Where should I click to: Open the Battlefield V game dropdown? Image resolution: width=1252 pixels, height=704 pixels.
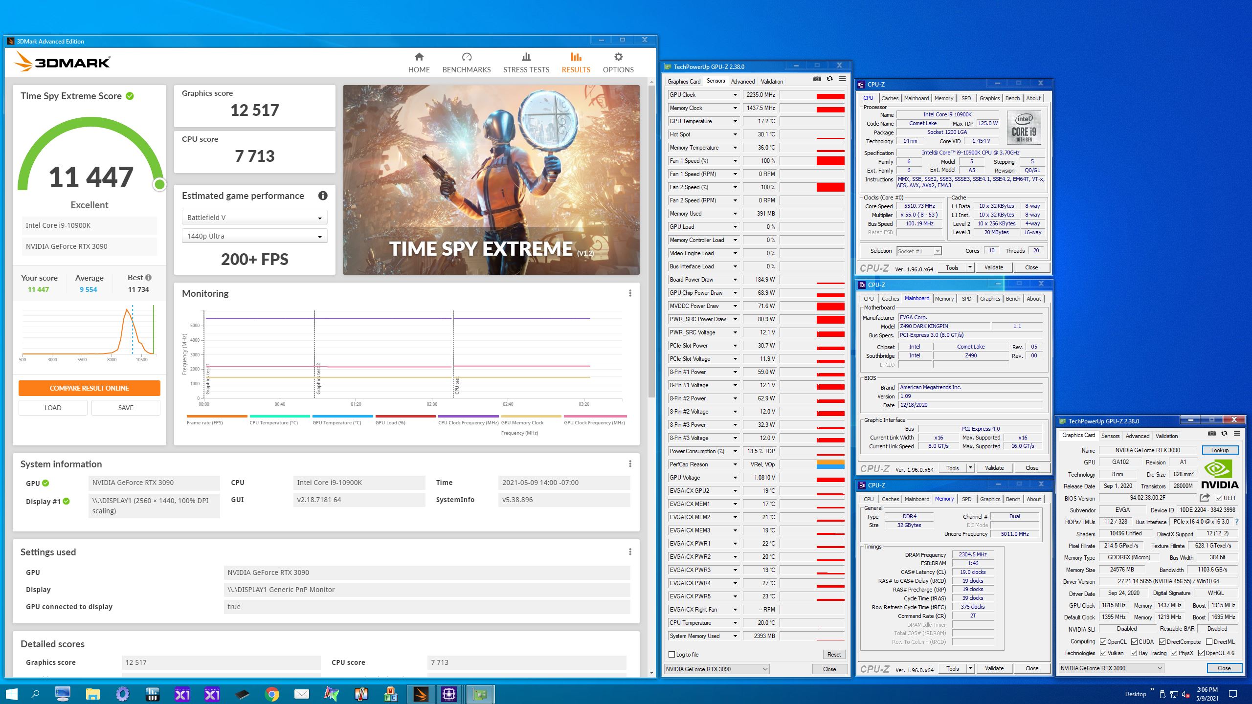(x=254, y=218)
